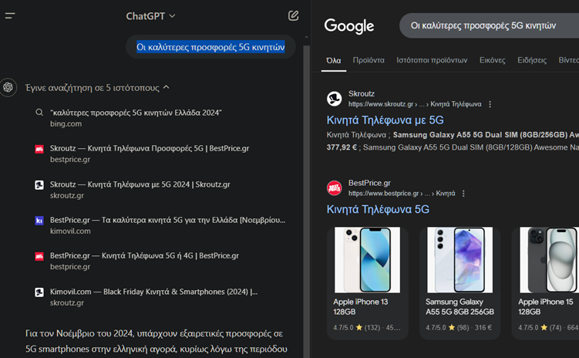The height and width of the screenshot is (358, 579).
Task: Switch to the 'Προϊόντα' tab
Action: tap(369, 60)
